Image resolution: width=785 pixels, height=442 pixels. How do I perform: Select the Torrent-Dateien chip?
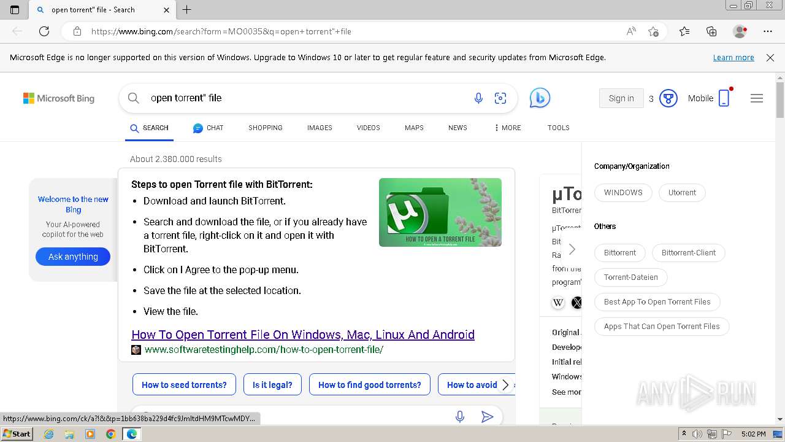tap(631, 277)
